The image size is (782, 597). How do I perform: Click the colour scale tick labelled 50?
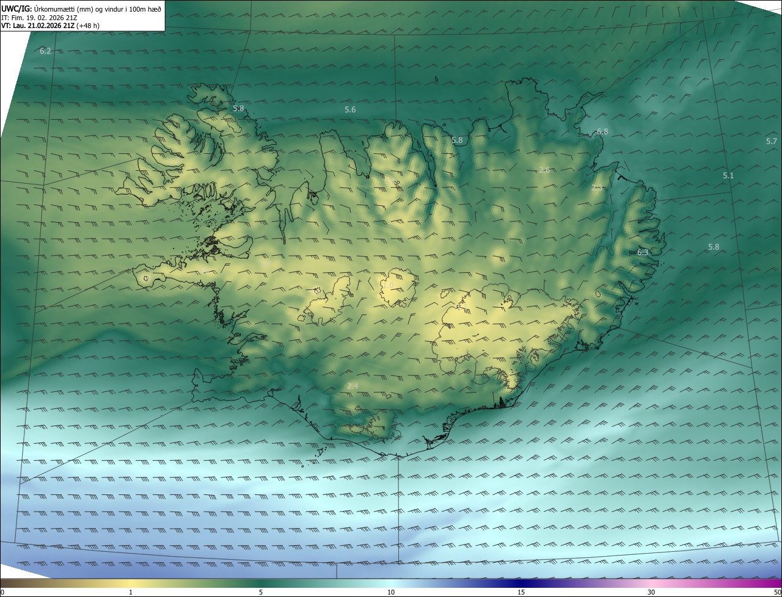777,592
